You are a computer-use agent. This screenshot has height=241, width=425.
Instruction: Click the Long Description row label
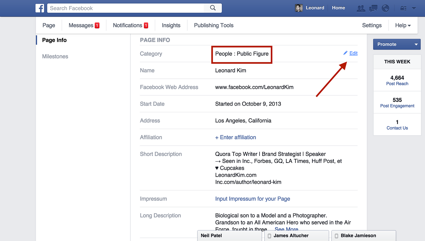point(160,215)
